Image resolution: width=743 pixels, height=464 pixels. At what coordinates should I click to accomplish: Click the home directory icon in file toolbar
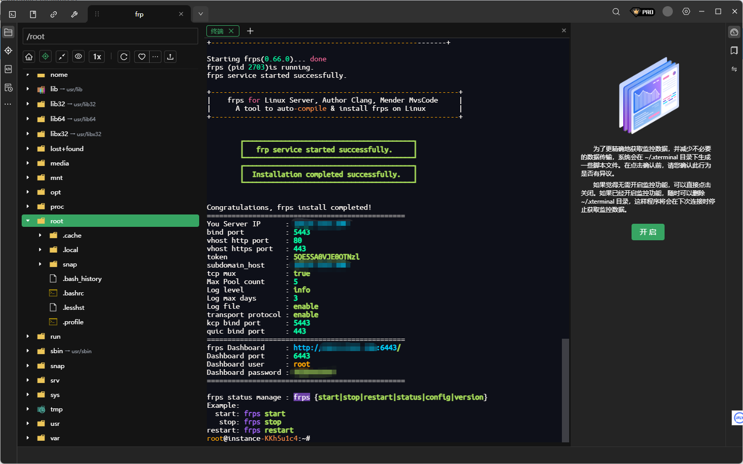pyautogui.click(x=29, y=57)
